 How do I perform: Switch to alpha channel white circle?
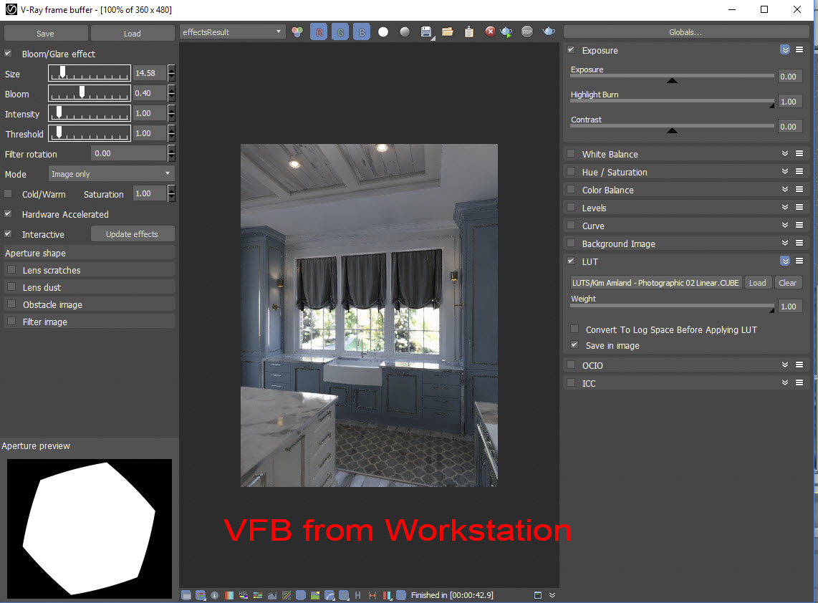pos(383,32)
